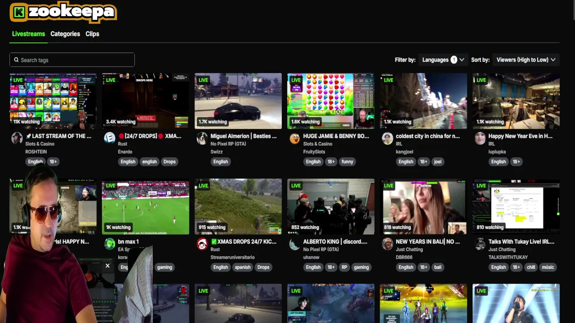Open coldest city in china stream title
Viewport: 575px width, 323px height.
[x=428, y=136]
